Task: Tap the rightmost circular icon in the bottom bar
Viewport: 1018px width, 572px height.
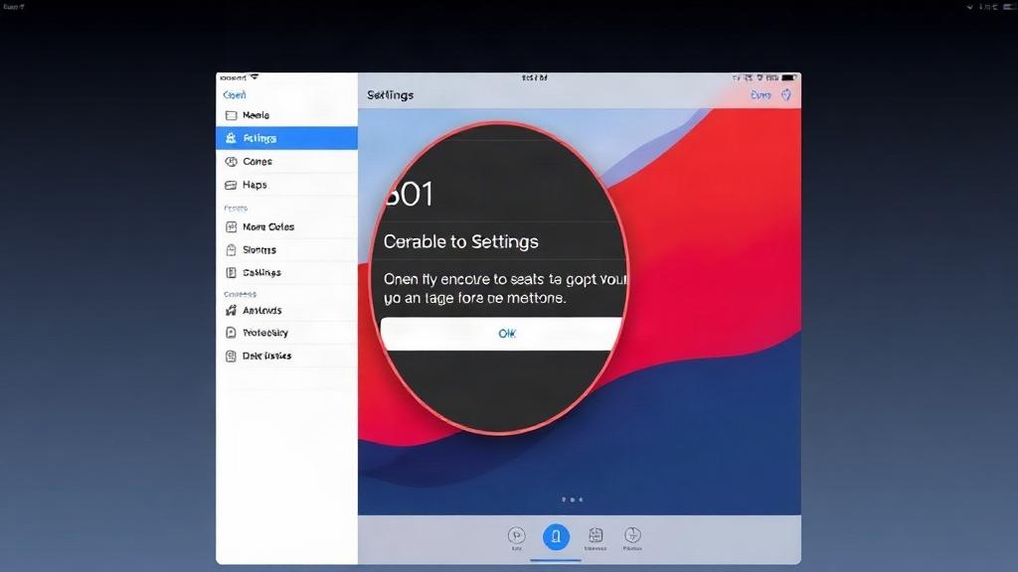Action: pyautogui.click(x=632, y=535)
